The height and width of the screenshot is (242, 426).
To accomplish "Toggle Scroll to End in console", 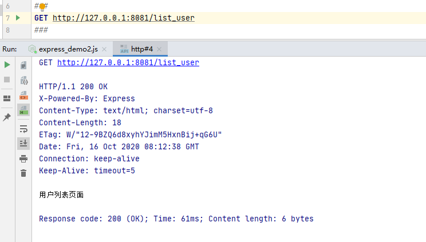I will point(23,143).
